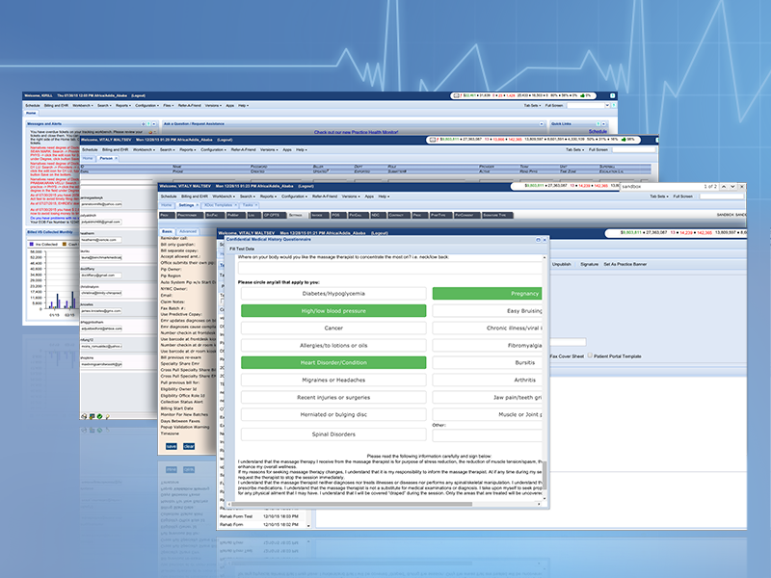Image resolution: width=771 pixels, height=578 pixels.
Task: Click the Unpublish button
Action: click(x=561, y=264)
